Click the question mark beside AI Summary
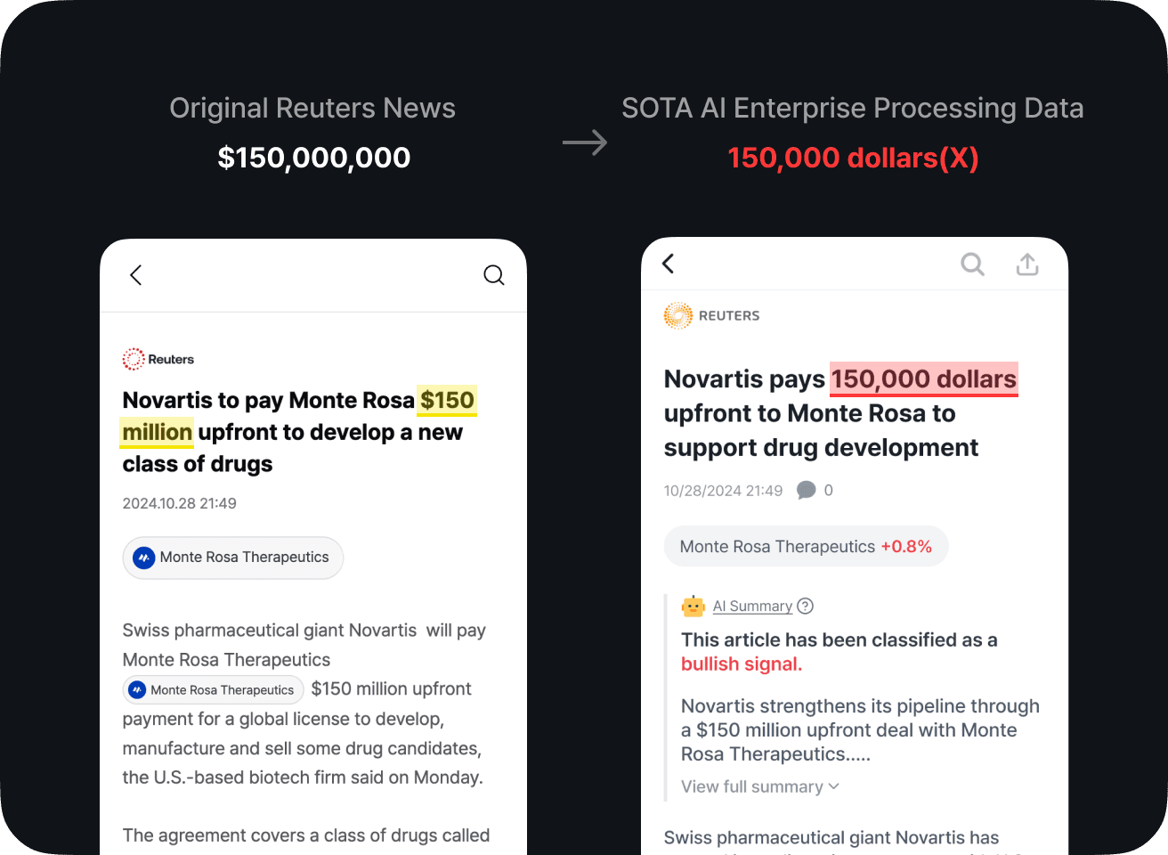 [805, 606]
